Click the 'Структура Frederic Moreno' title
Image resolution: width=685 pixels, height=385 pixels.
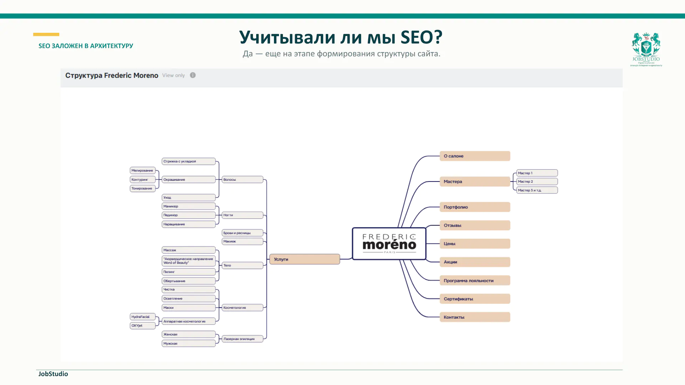tap(112, 75)
